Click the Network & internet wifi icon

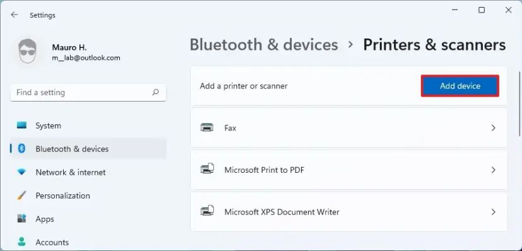[21, 172]
